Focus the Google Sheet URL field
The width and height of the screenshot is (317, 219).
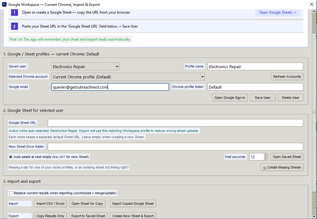(175, 123)
